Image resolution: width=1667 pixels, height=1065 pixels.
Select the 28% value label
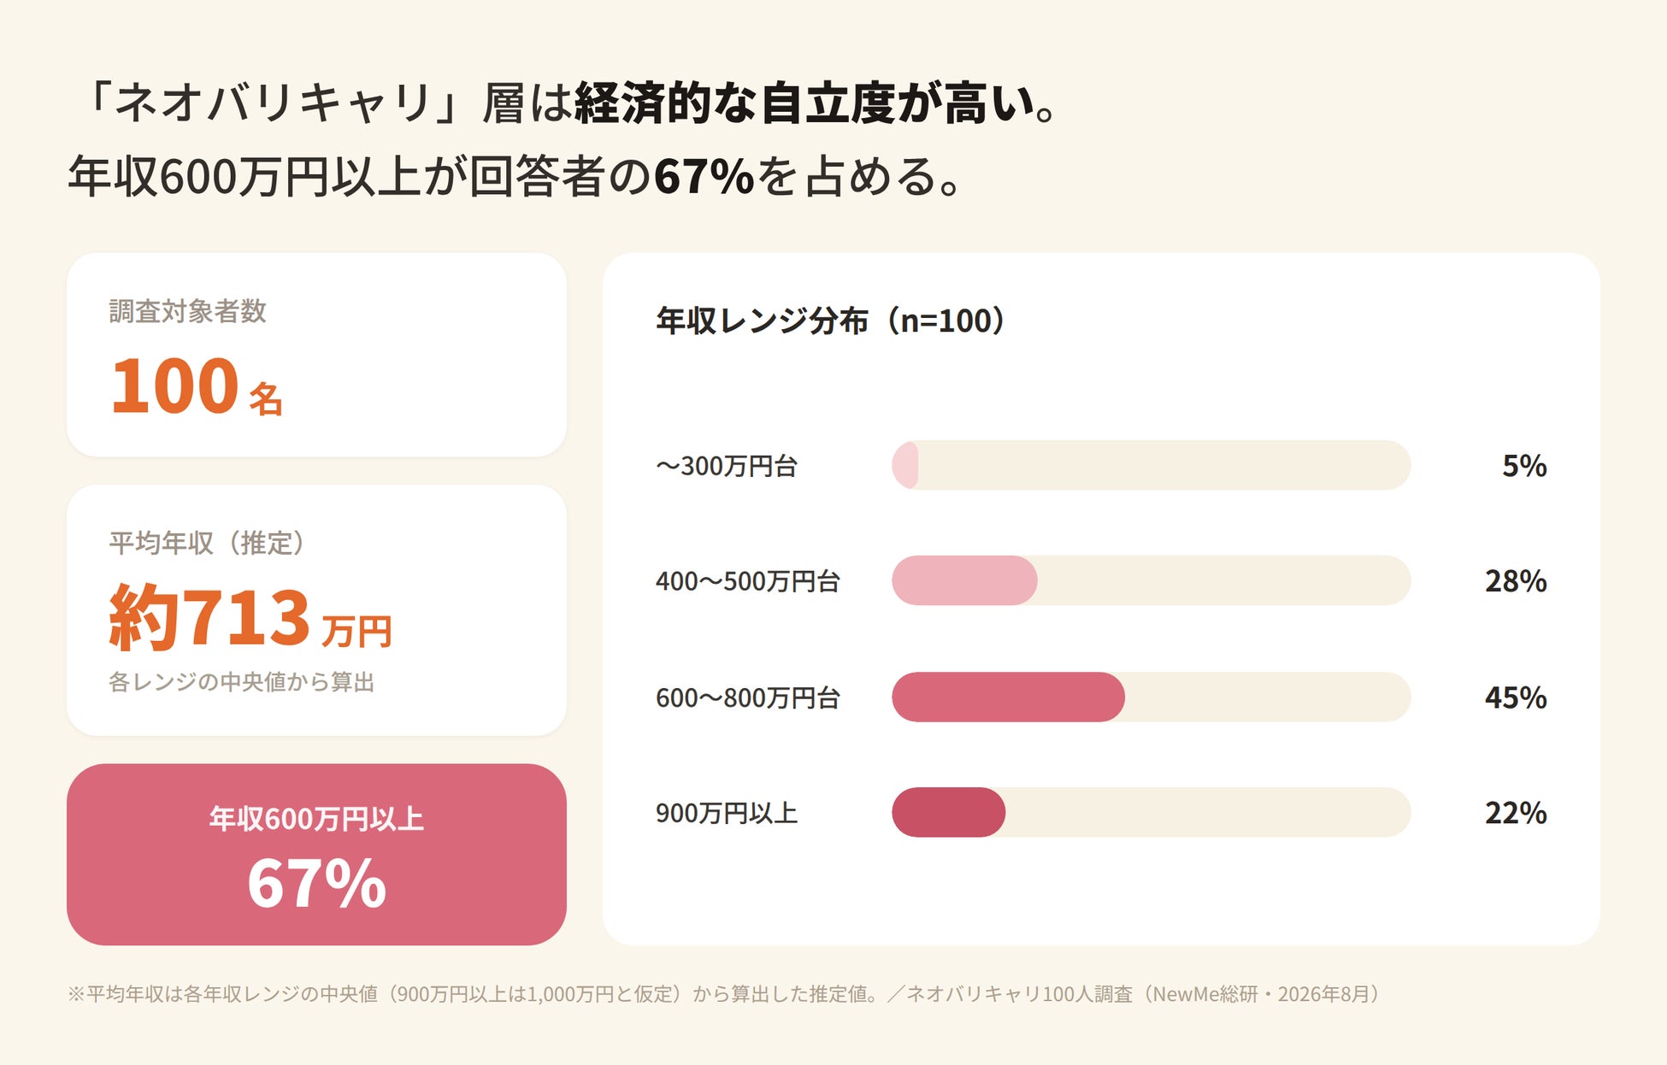pos(1516,581)
